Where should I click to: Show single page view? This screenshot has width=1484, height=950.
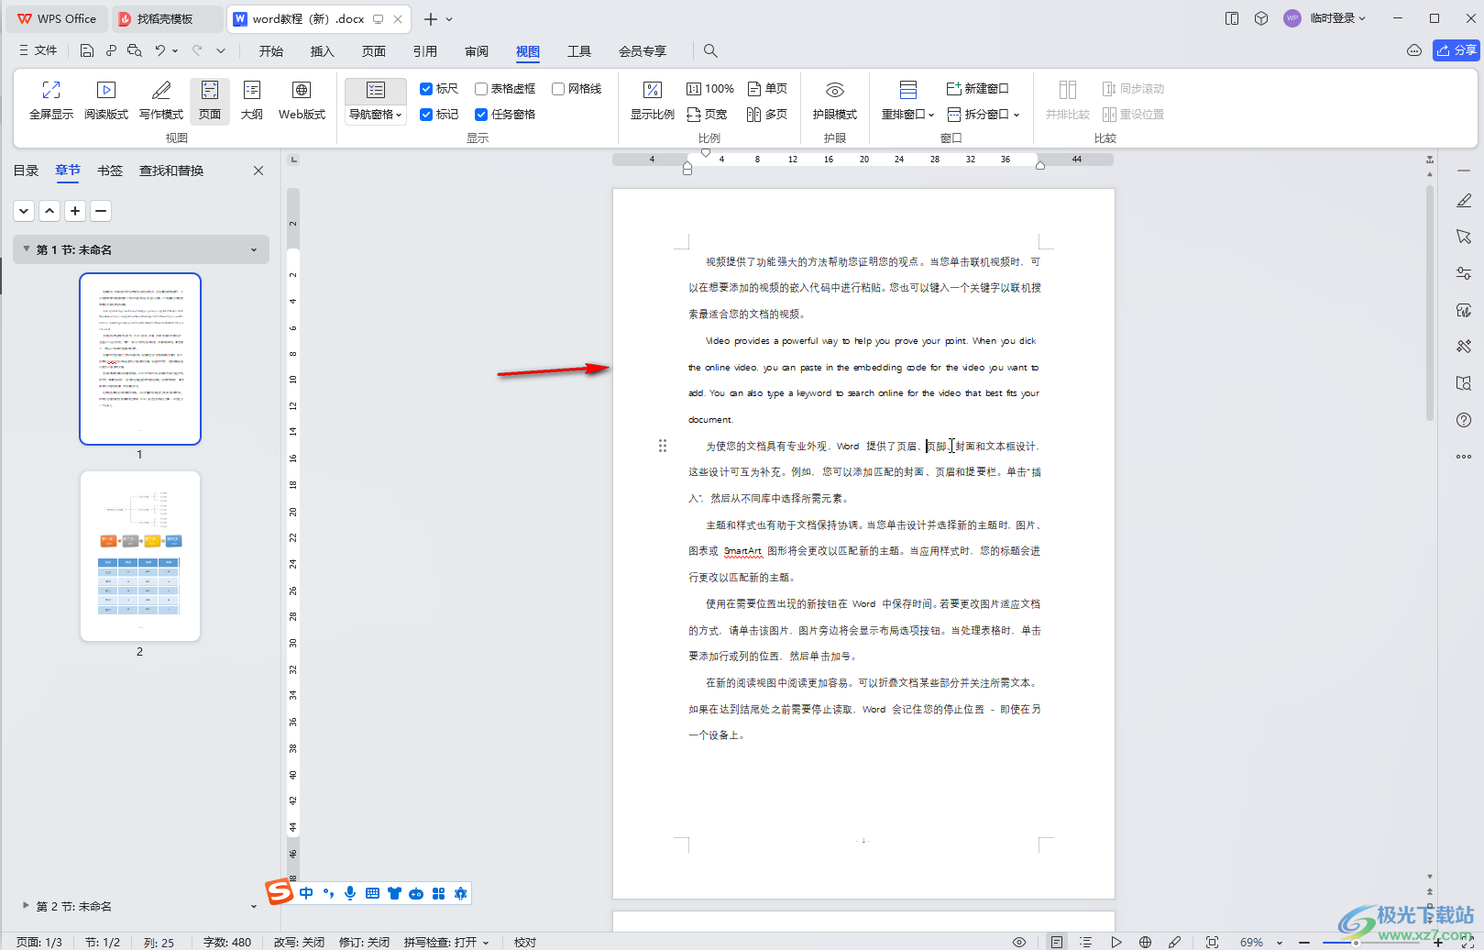(768, 89)
